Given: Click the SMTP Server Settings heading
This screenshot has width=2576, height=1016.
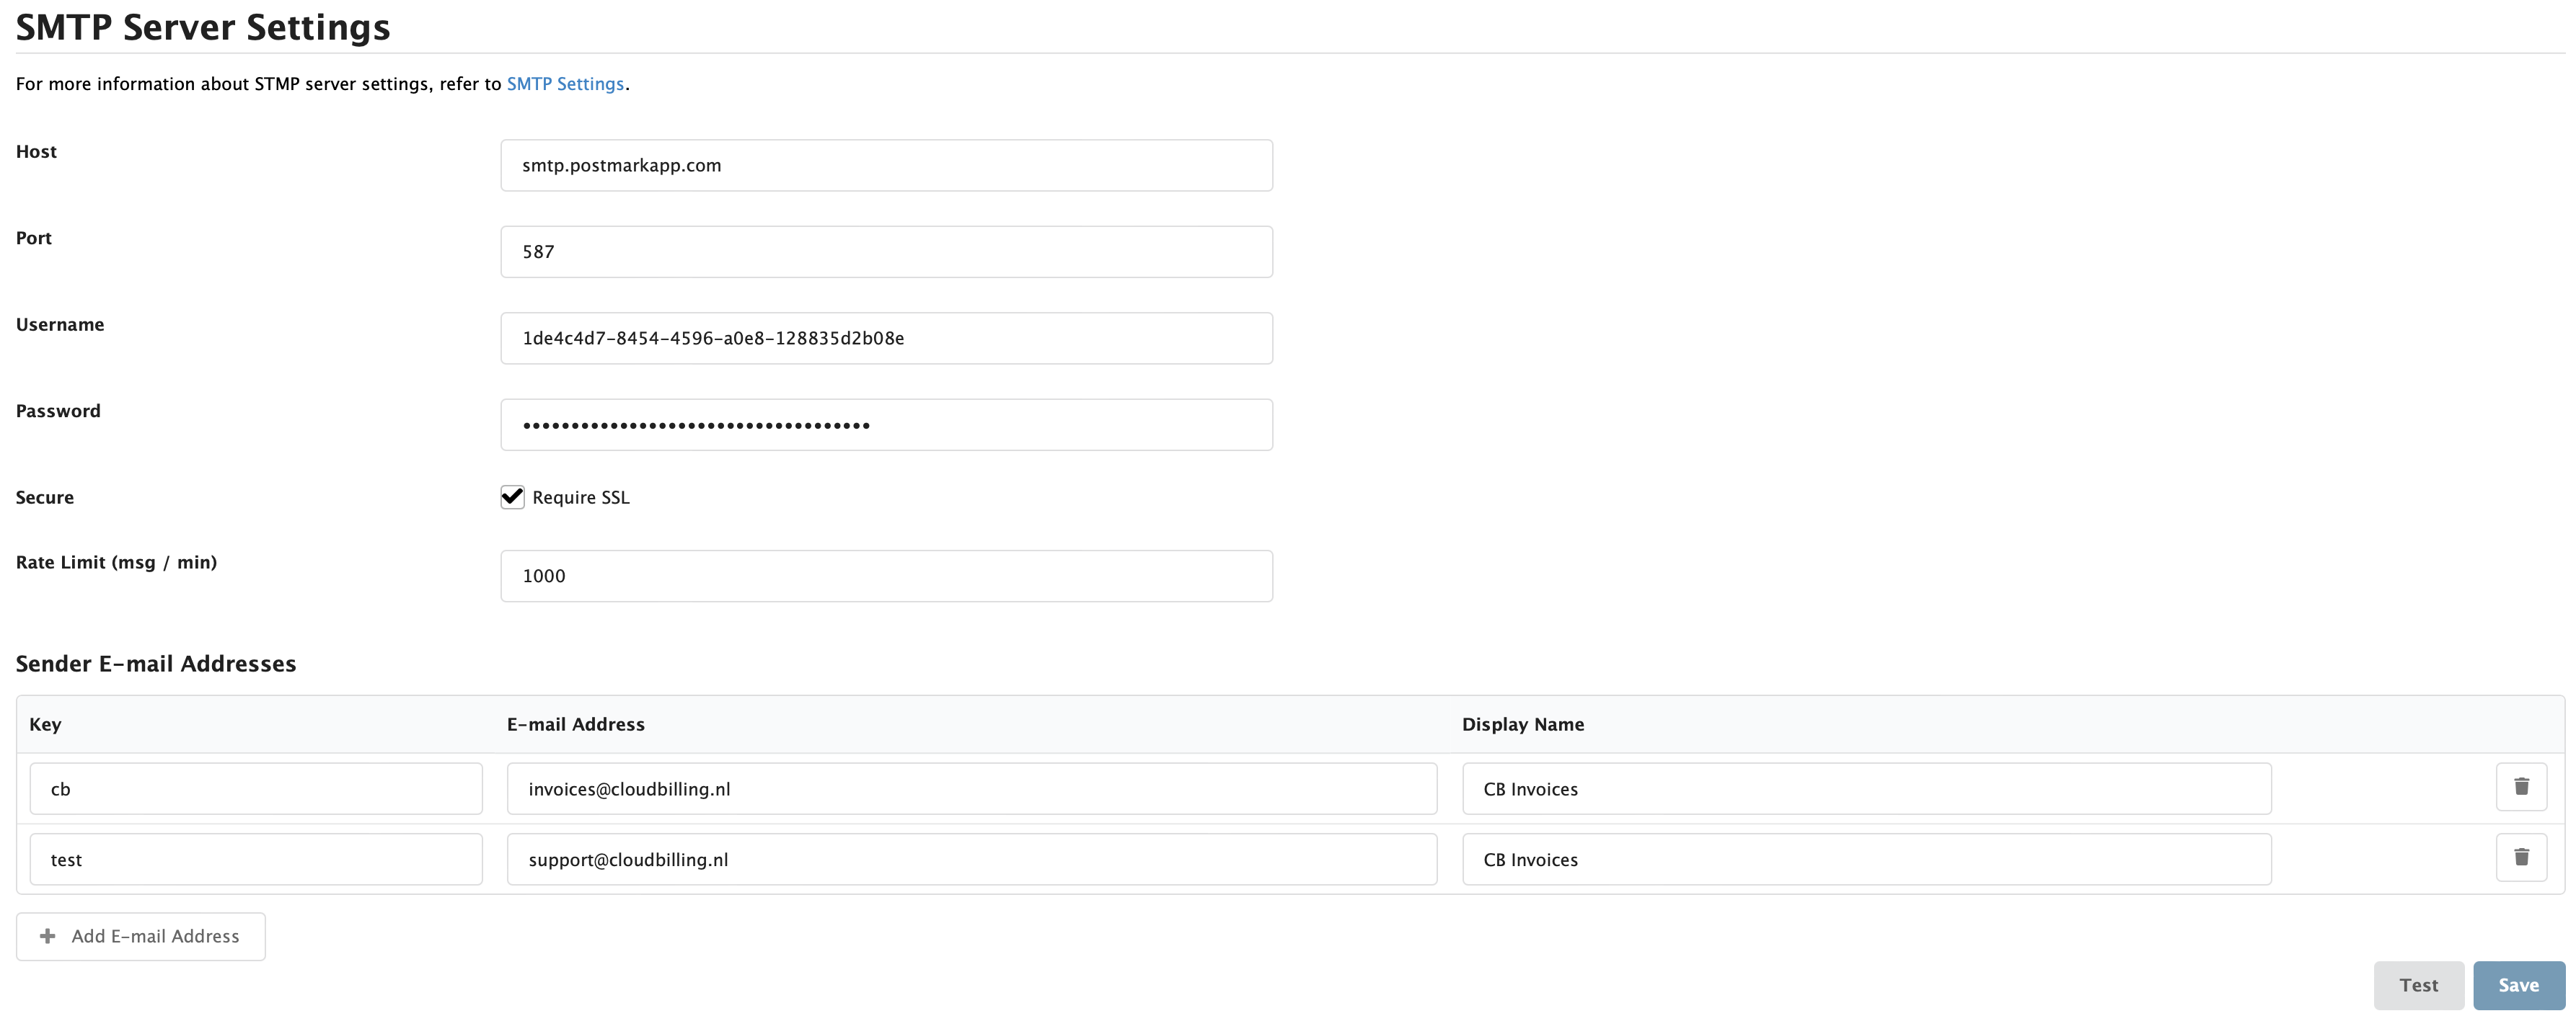Looking at the screenshot, I should pyautogui.click(x=202, y=27).
